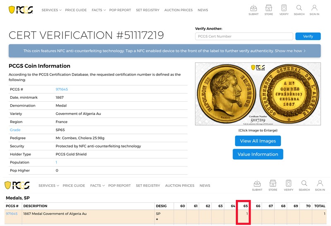This screenshot has width=331, height=226.
Task: Click the View All Images button
Action: click(258, 141)
